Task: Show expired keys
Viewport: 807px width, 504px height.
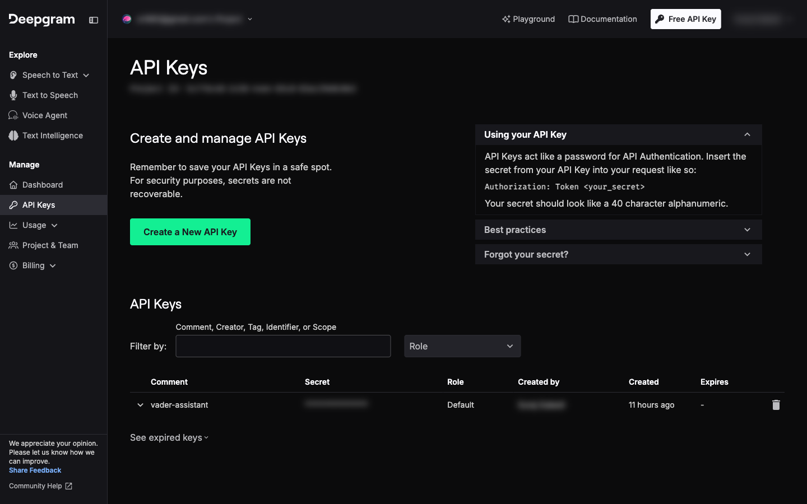Action: pyautogui.click(x=169, y=437)
